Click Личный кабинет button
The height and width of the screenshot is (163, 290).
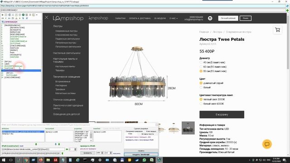click(228, 18)
